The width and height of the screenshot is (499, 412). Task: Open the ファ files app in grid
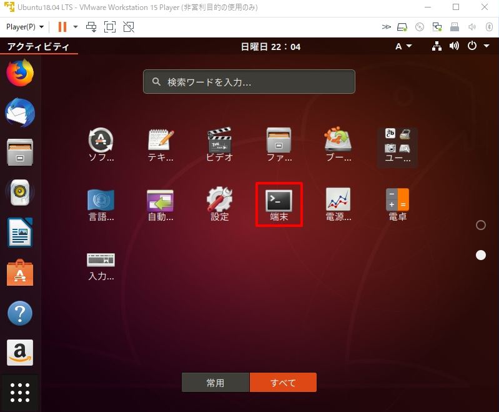click(279, 144)
